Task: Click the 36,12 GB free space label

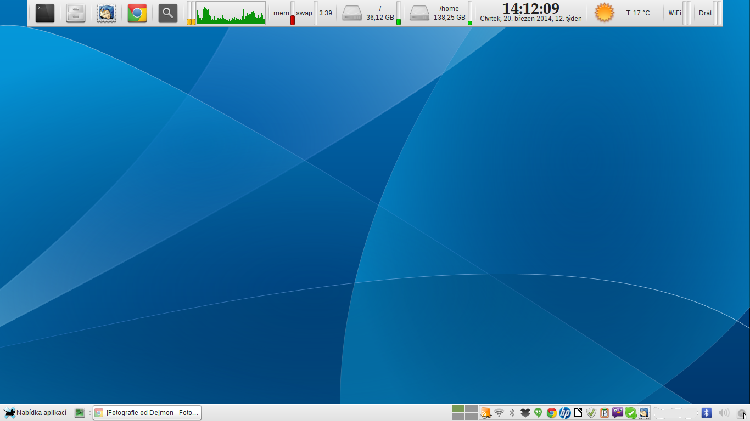Action: click(380, 18)
